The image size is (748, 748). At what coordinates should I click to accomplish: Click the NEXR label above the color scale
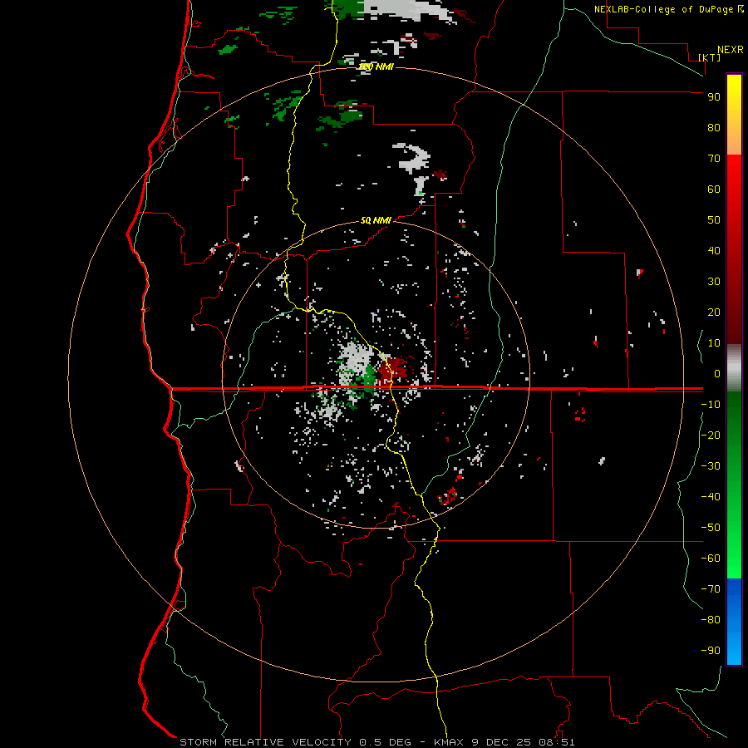[730, 50]
